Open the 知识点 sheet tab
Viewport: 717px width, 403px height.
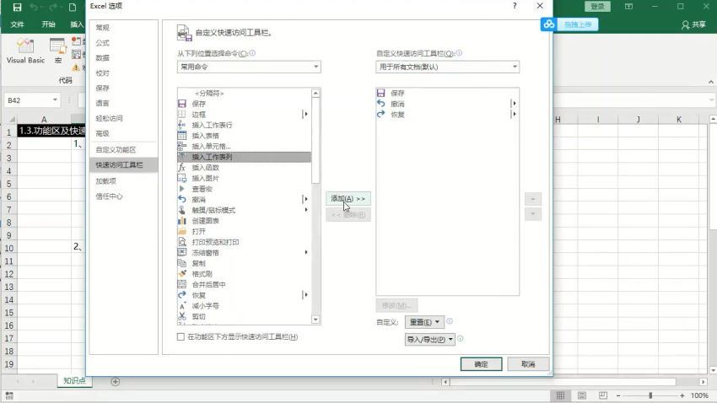pyautogui.click(x=74, y=380)
